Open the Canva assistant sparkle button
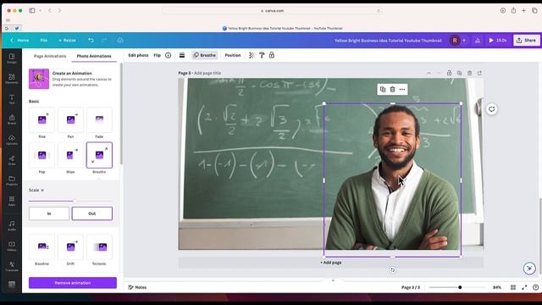 tap(529, 269)
